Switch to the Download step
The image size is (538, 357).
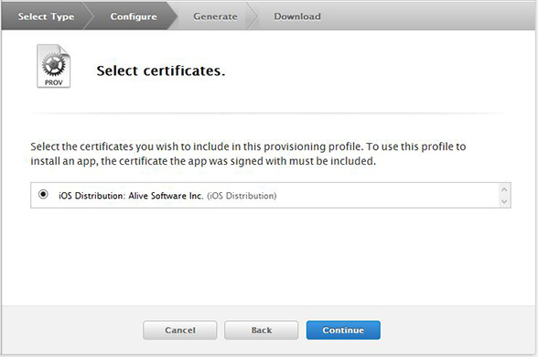pos(297,16)
